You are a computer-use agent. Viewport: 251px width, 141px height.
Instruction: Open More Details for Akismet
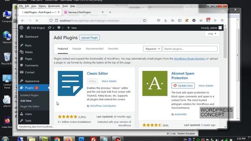(x=206, y=86)
